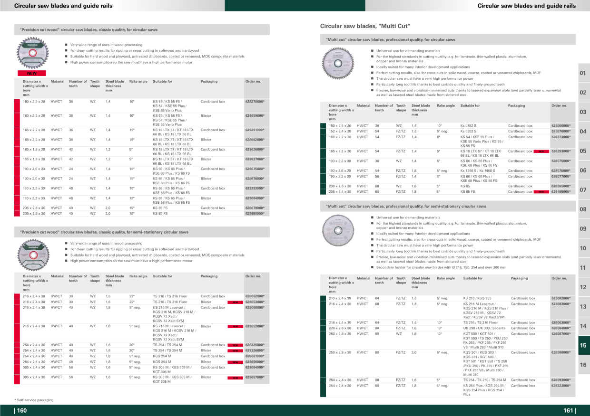
Task: Select active chapter tab 15
Action: pos(583,346)
